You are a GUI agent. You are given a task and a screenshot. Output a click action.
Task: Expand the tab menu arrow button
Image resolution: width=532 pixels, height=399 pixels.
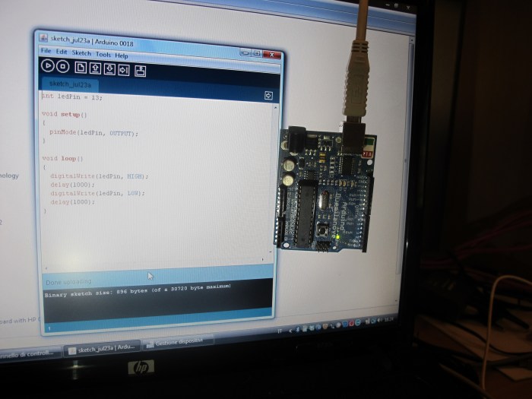268,96
